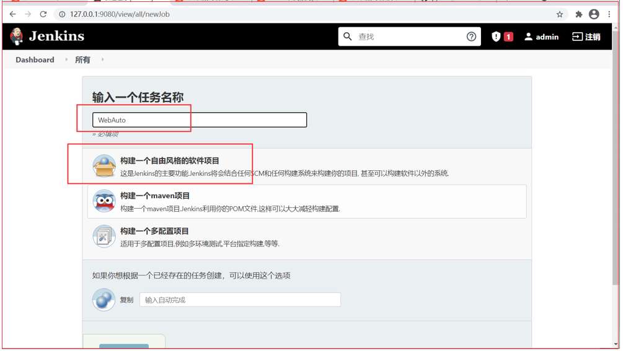623x351 pixels.
Task: Expand the arrow after 所有 breadcrumb
Action: 102,59
